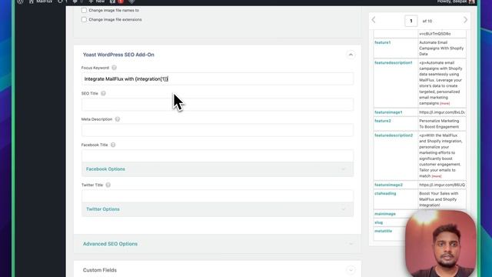Expand Advanced SEO Options section
This screenshot has width=492, height=277.
pos(218,244)
